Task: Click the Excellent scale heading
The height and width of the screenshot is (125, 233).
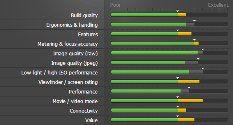Action: tap(218, 5)
